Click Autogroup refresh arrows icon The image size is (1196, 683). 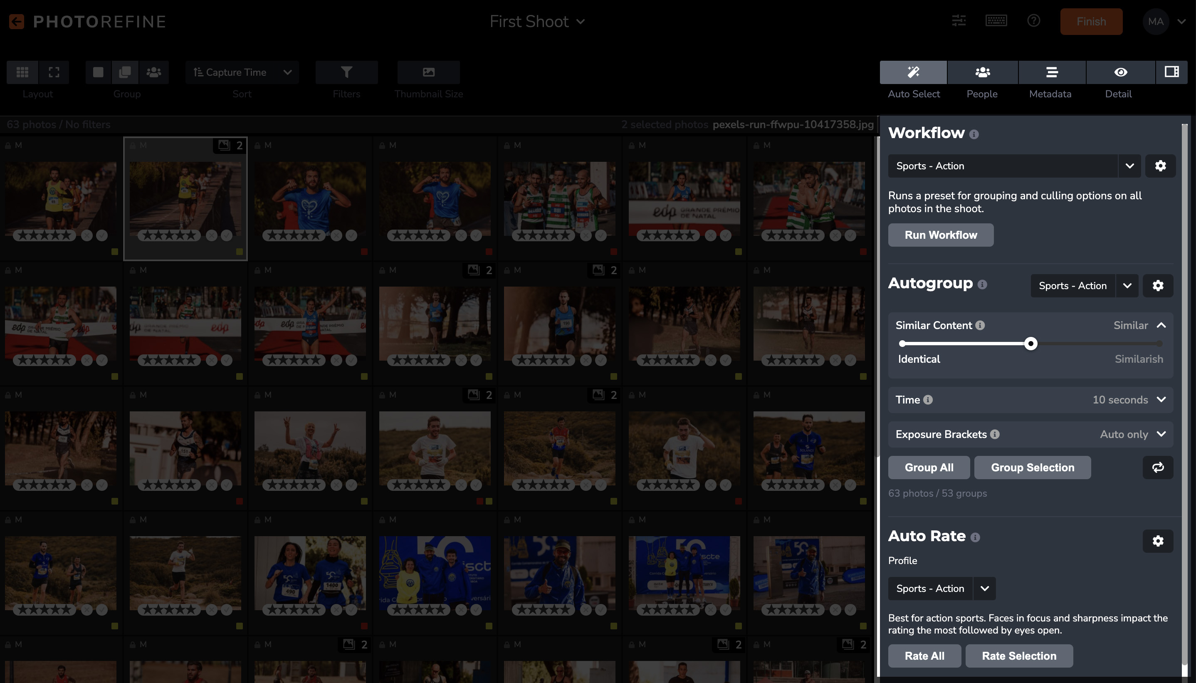(x=1158, y=467)
